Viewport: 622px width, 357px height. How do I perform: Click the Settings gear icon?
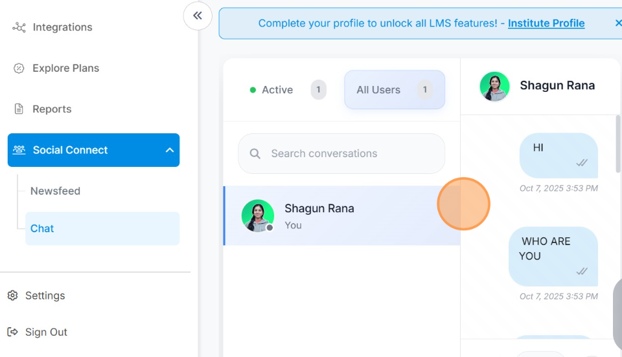pyautogui.click(x=12, y=296)
